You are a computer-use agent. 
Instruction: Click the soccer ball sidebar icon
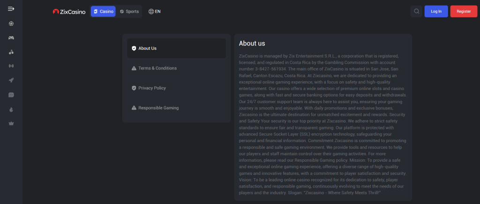(11, 23)
